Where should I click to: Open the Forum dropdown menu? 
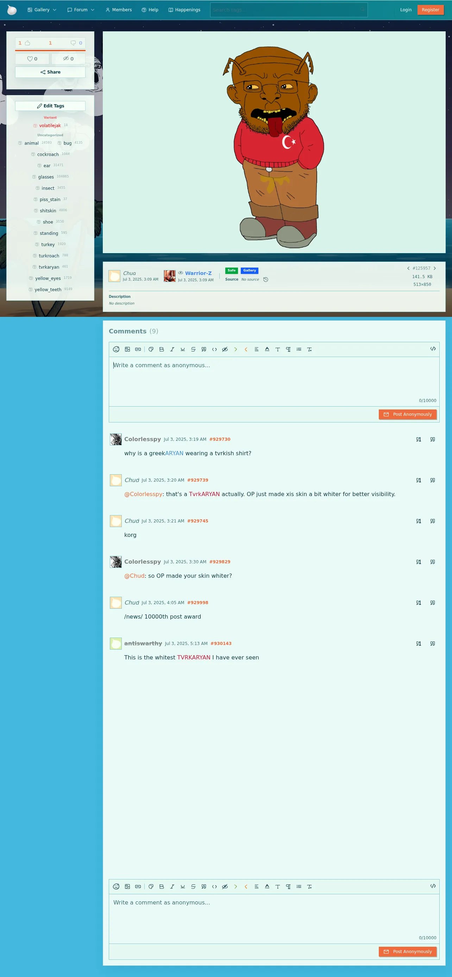tap(81, 10)
